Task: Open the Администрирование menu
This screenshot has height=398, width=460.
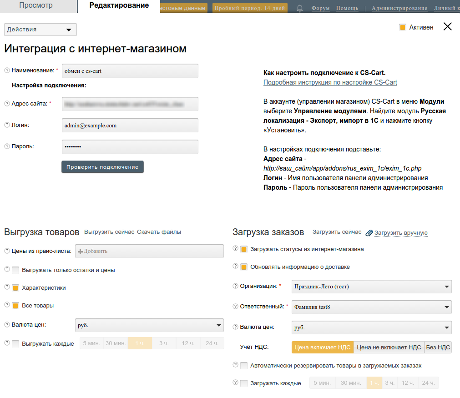Action: pos(399,8)
